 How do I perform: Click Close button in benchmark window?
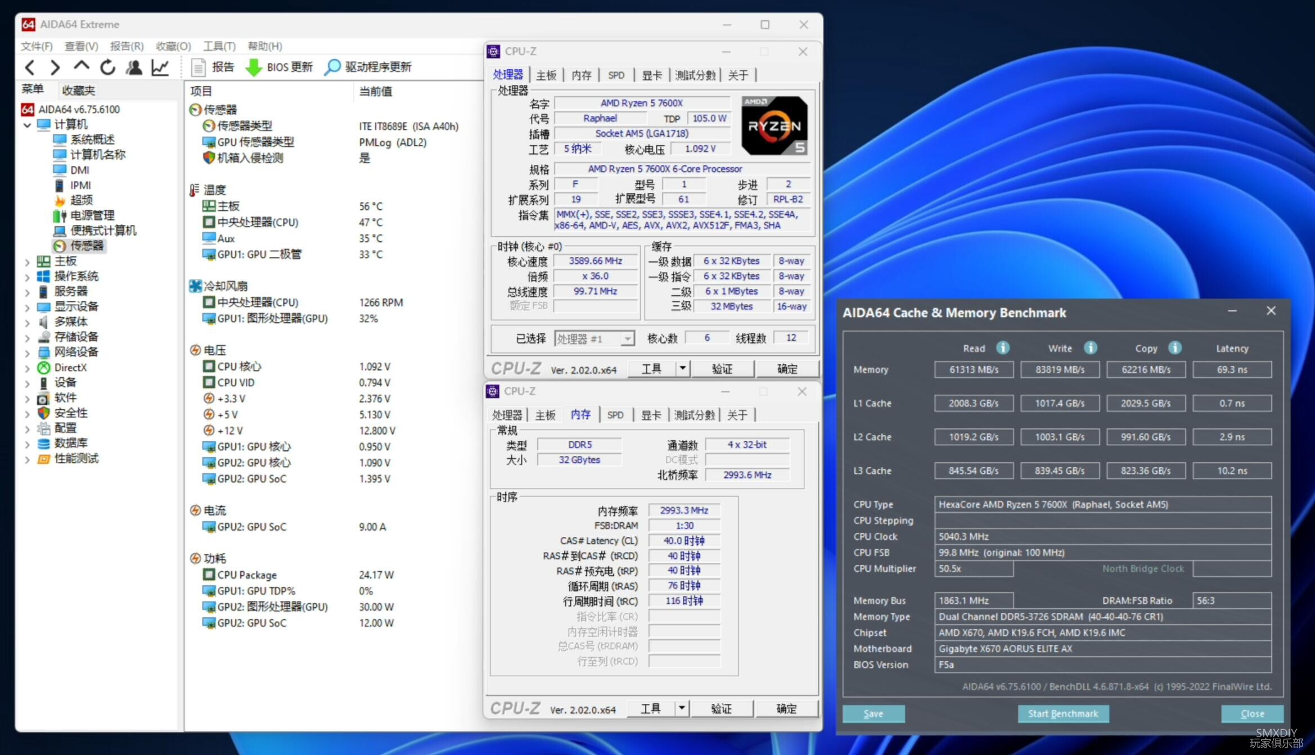click(x=1252, y=713)
